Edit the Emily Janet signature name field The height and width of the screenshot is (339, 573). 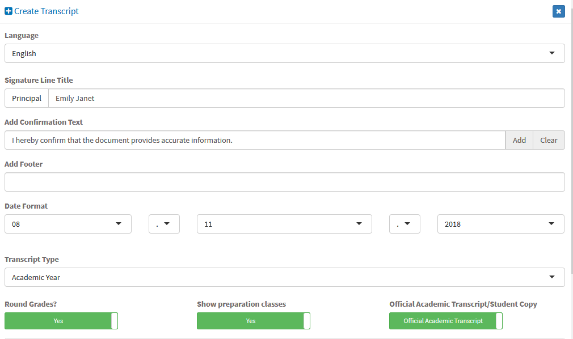tap(306, 98)
